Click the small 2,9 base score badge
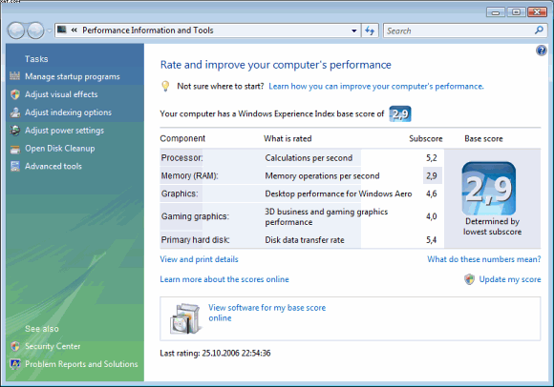Viewport: 554px width, 387px height. pyautogui.click(x=400, y=113)
